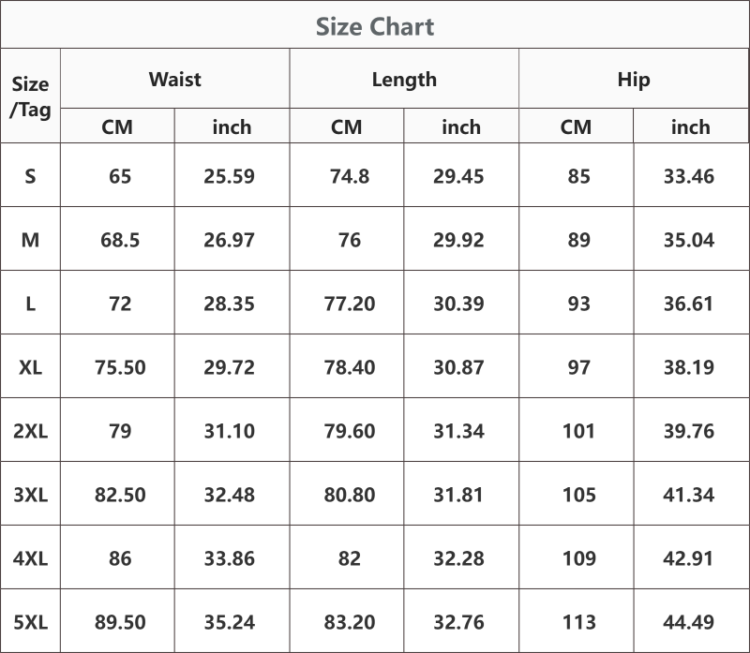Click the Size /Tag header cell
This screenshot has width=750, height=653.
pyautogui.click(x=30, y=96)
